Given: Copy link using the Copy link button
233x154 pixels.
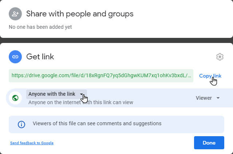Looking at the screenshot, I should (210, 76).
